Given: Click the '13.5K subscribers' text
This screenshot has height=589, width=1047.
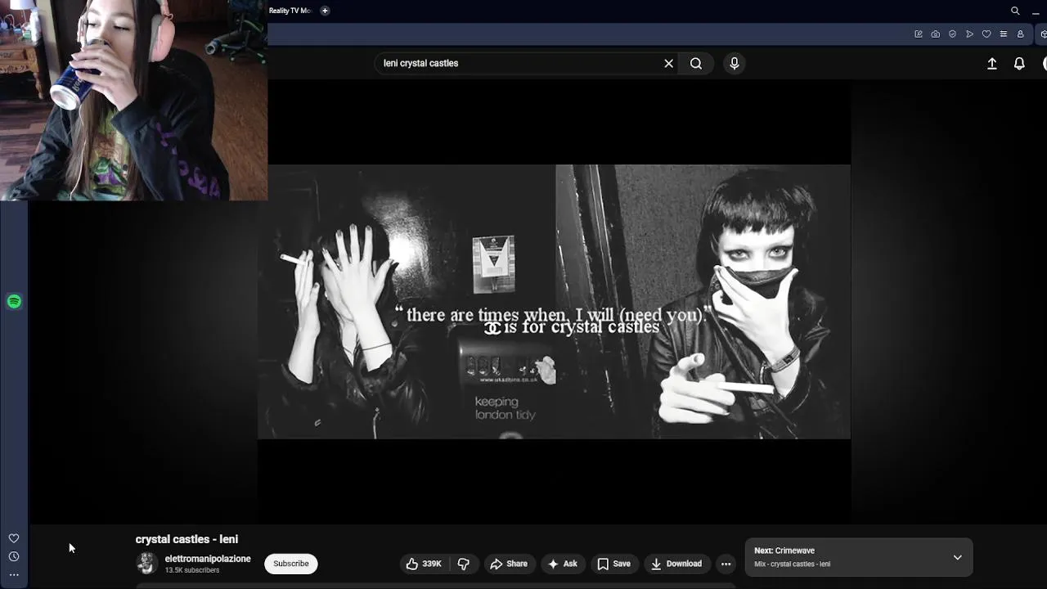Looking at the screenshot, I should tap(192, 570).
